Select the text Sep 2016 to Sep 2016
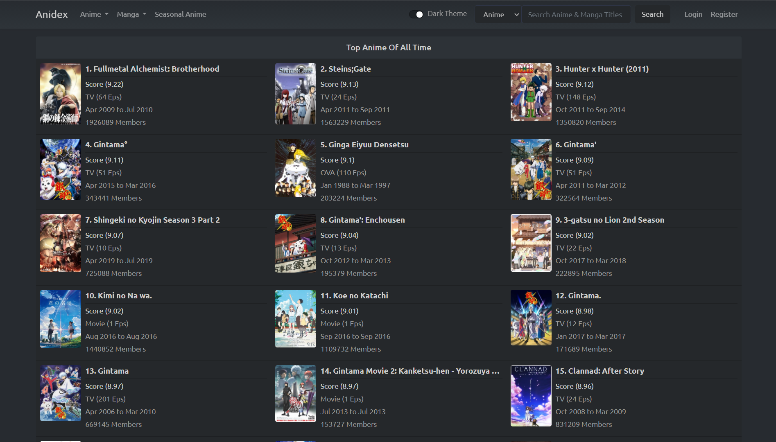 point(355,336)
